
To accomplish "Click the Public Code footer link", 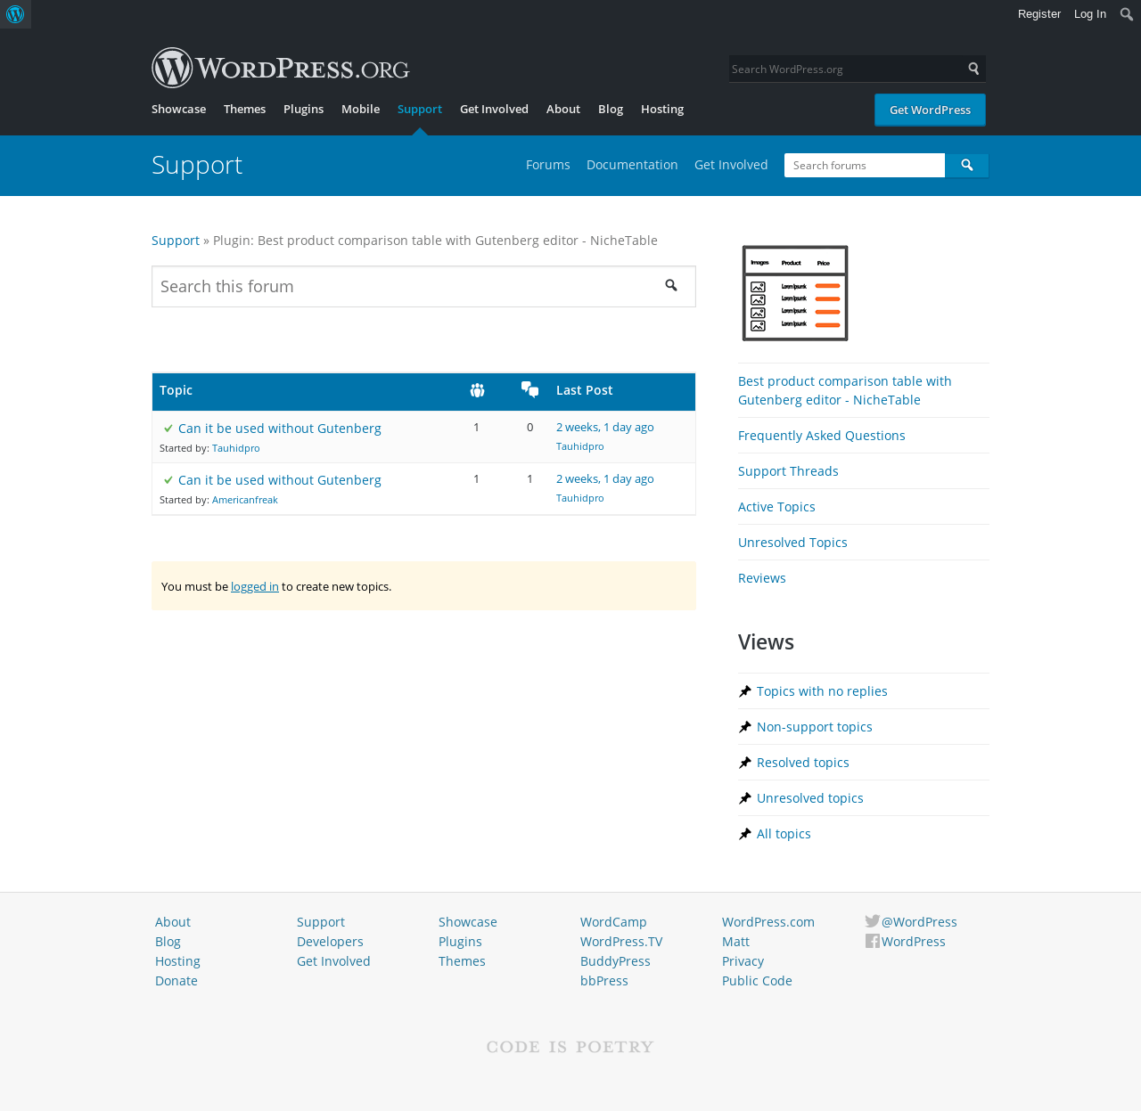I will 757,981.
